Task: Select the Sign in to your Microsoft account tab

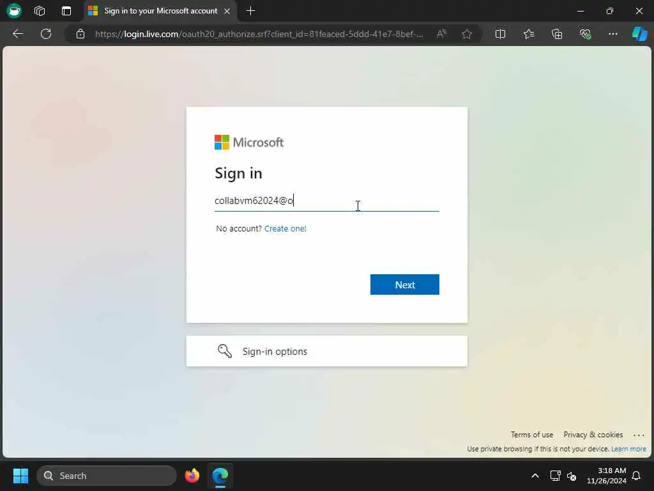Action: [160, 11]
